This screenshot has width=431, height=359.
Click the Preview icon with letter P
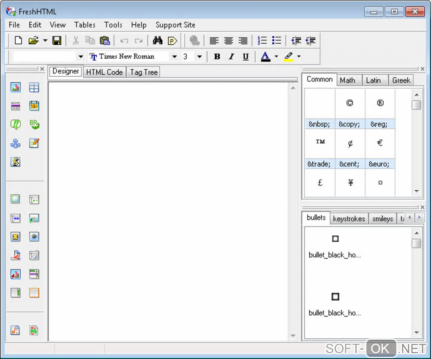172,41
